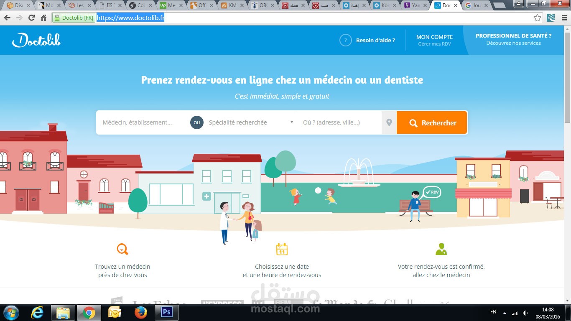Screen dimensions: 571x321
Task: Click the network signal tray icon
Action: point(515,313)
